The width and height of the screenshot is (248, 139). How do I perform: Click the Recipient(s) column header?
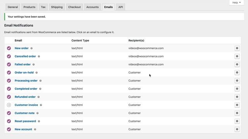(x=136, y=41)
